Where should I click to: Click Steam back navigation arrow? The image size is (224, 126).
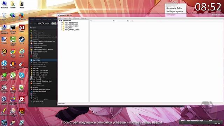point(31,23)
